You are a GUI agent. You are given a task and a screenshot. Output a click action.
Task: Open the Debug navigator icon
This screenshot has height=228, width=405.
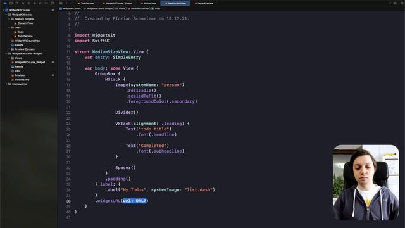[x=40, y=3]
